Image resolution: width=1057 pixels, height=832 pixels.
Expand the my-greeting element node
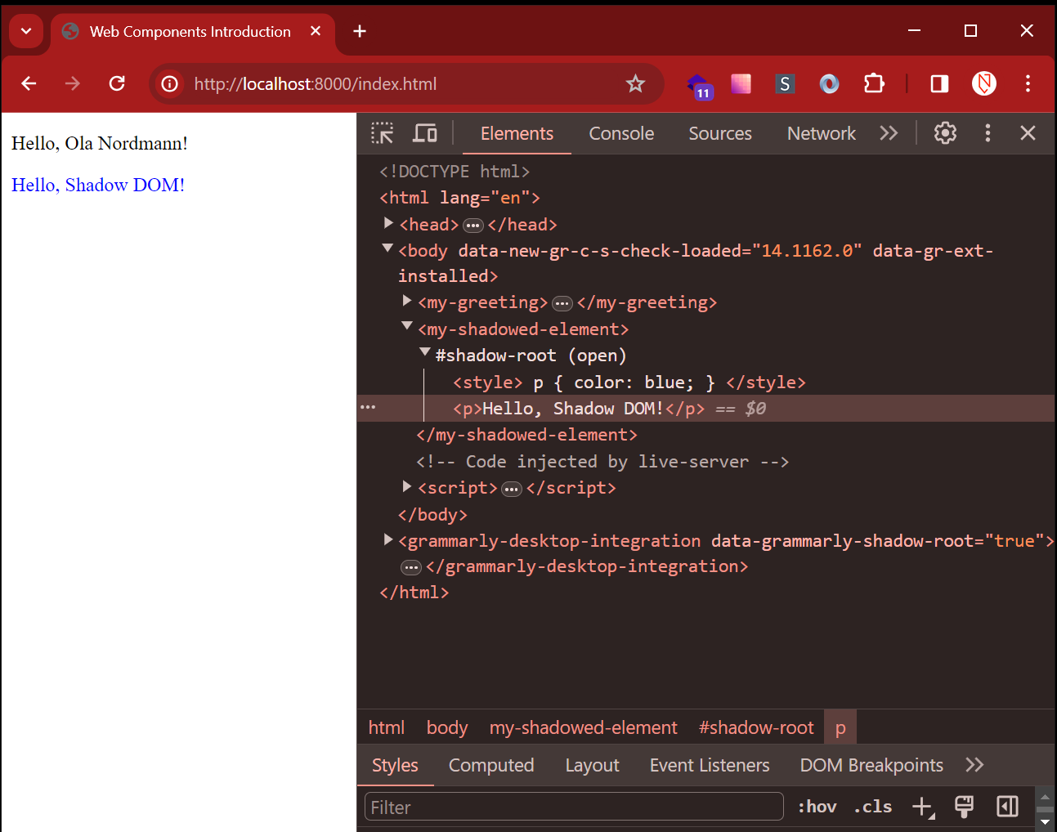[407, 301]
